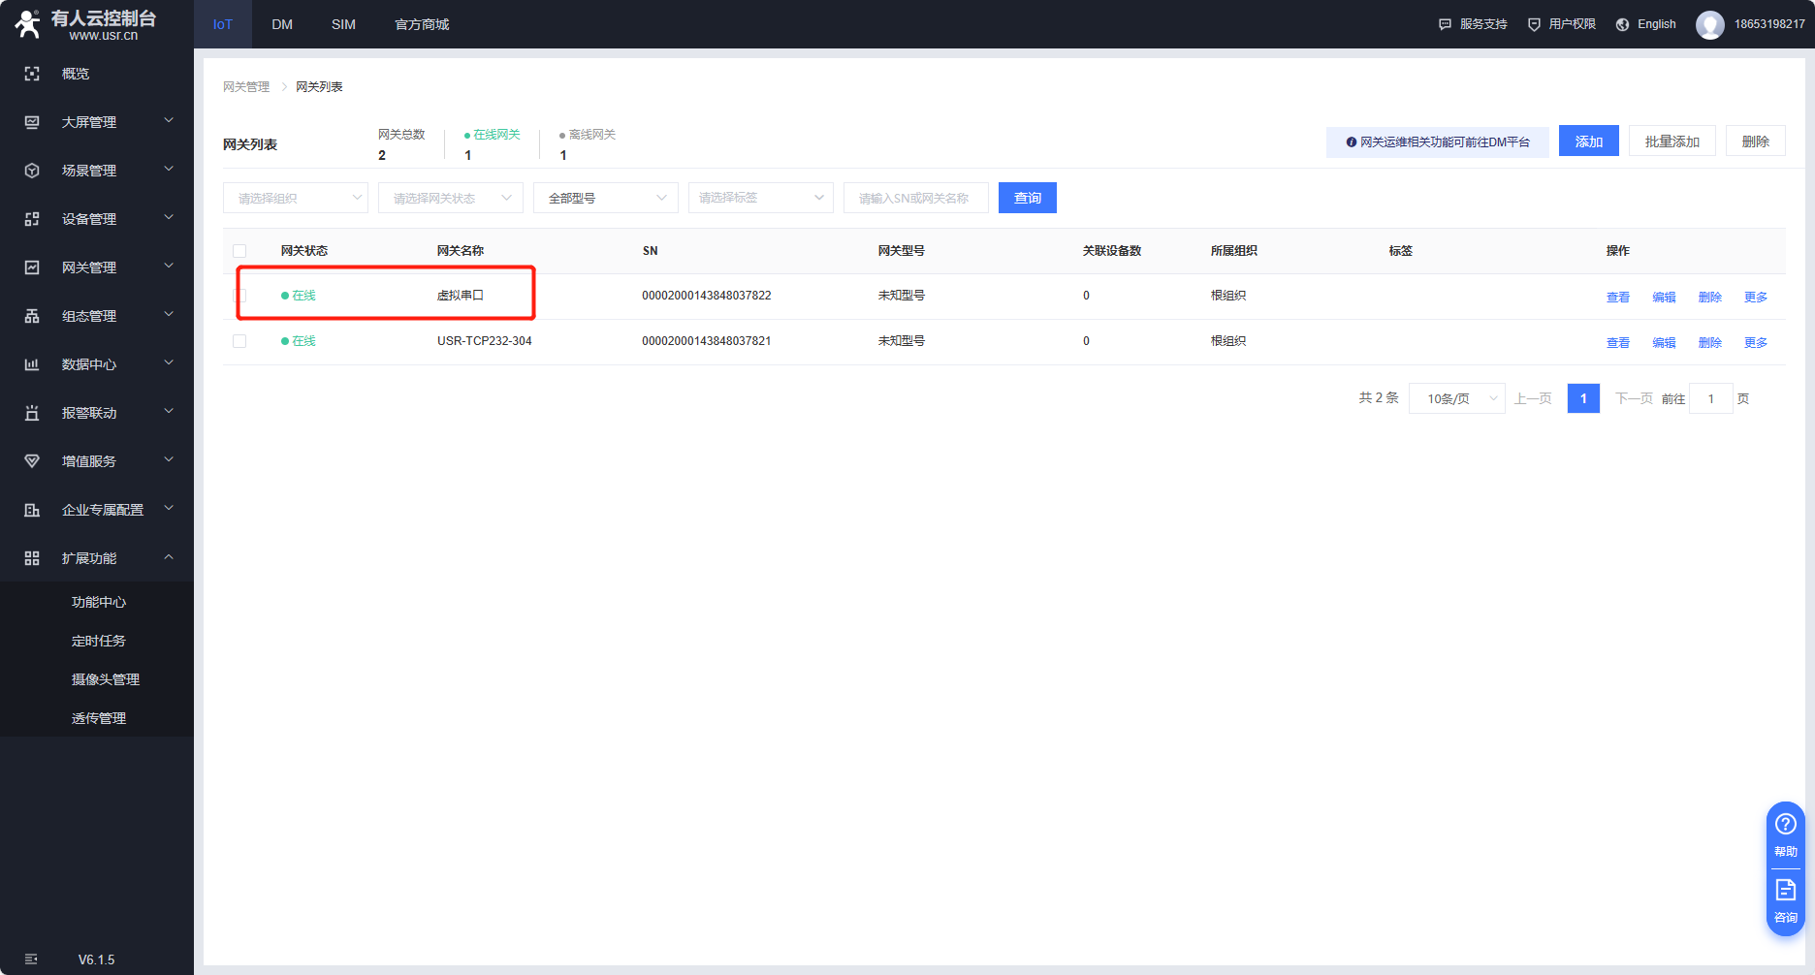This screenshot has width=1815, height=975.
Task: Click the 增值服务 diamond icon
Action: coord(32,461)
